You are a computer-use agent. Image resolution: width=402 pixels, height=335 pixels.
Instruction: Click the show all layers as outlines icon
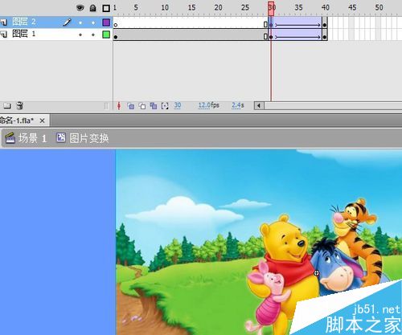tap(106, 8)
